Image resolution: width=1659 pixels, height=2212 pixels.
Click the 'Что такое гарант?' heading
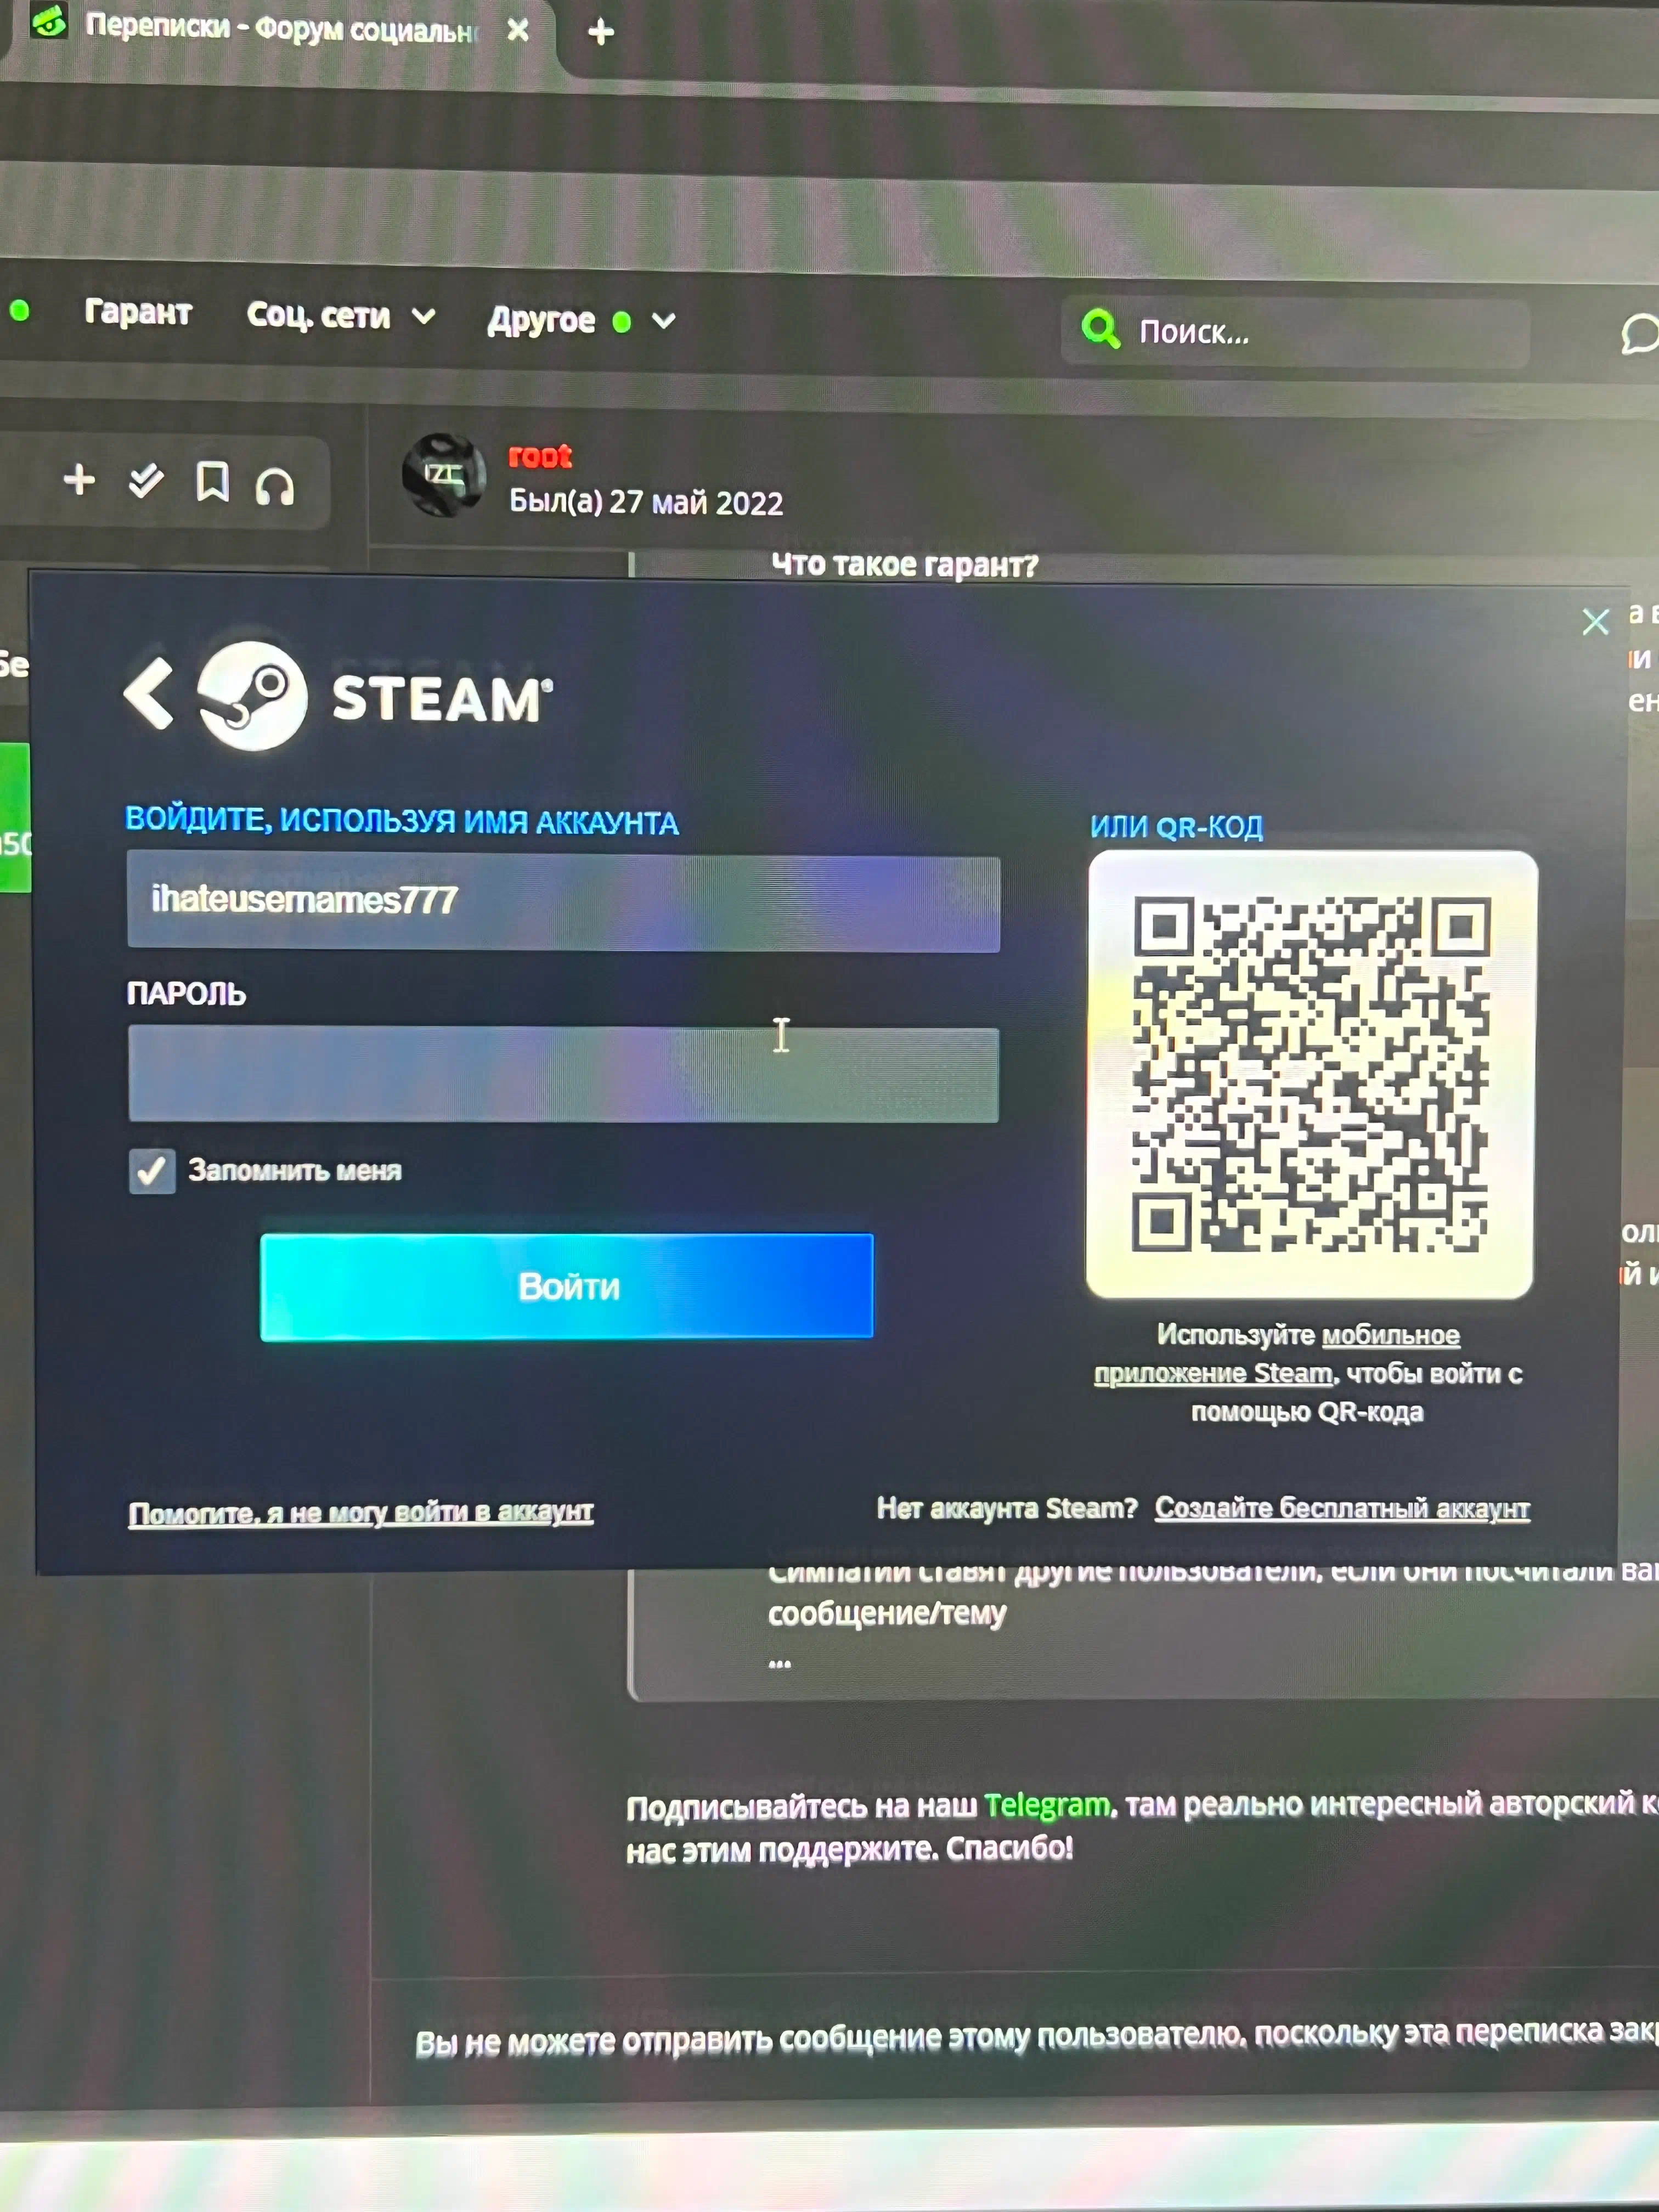[904, 565]
